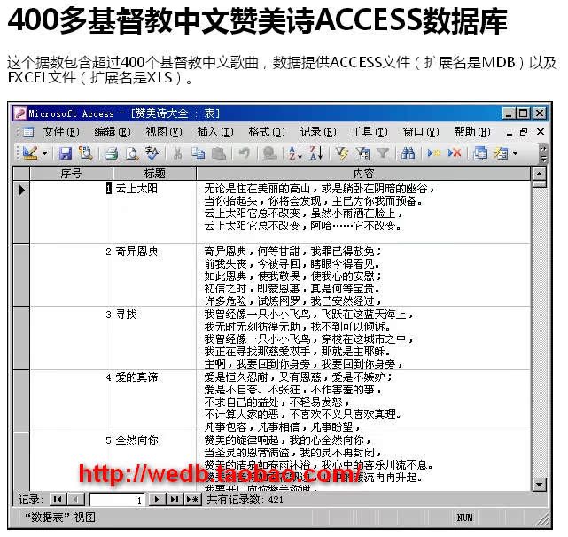568x537 pixels.
Task: Click the Apply Filter funnel icon
Action: pyautogui.click(x=383, y=153)
